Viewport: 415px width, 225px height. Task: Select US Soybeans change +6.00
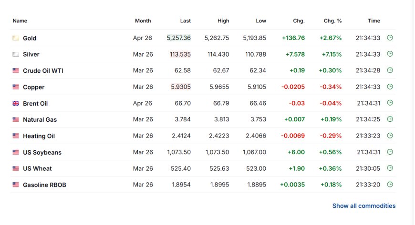pyautogui.click(x=296, y=152)
